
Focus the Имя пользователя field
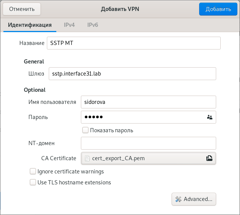click(148, 102)
